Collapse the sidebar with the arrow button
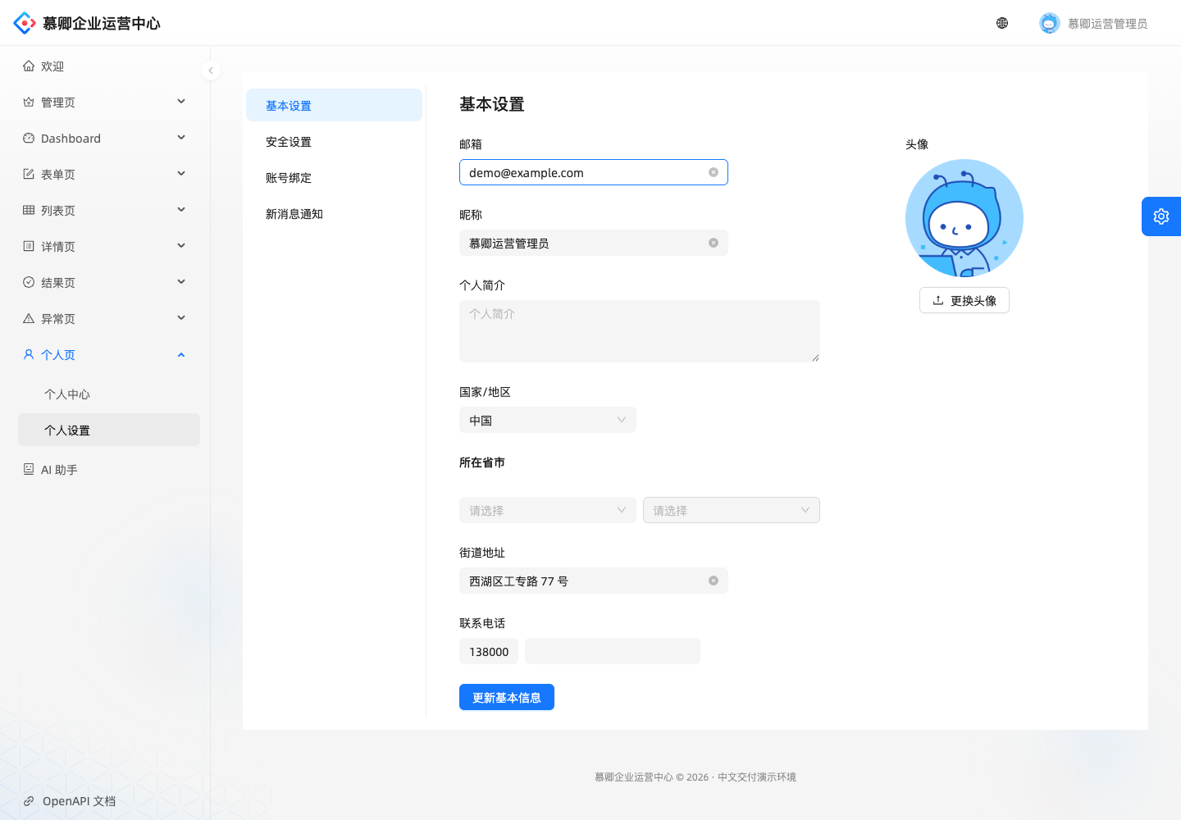 pos(211,71)
